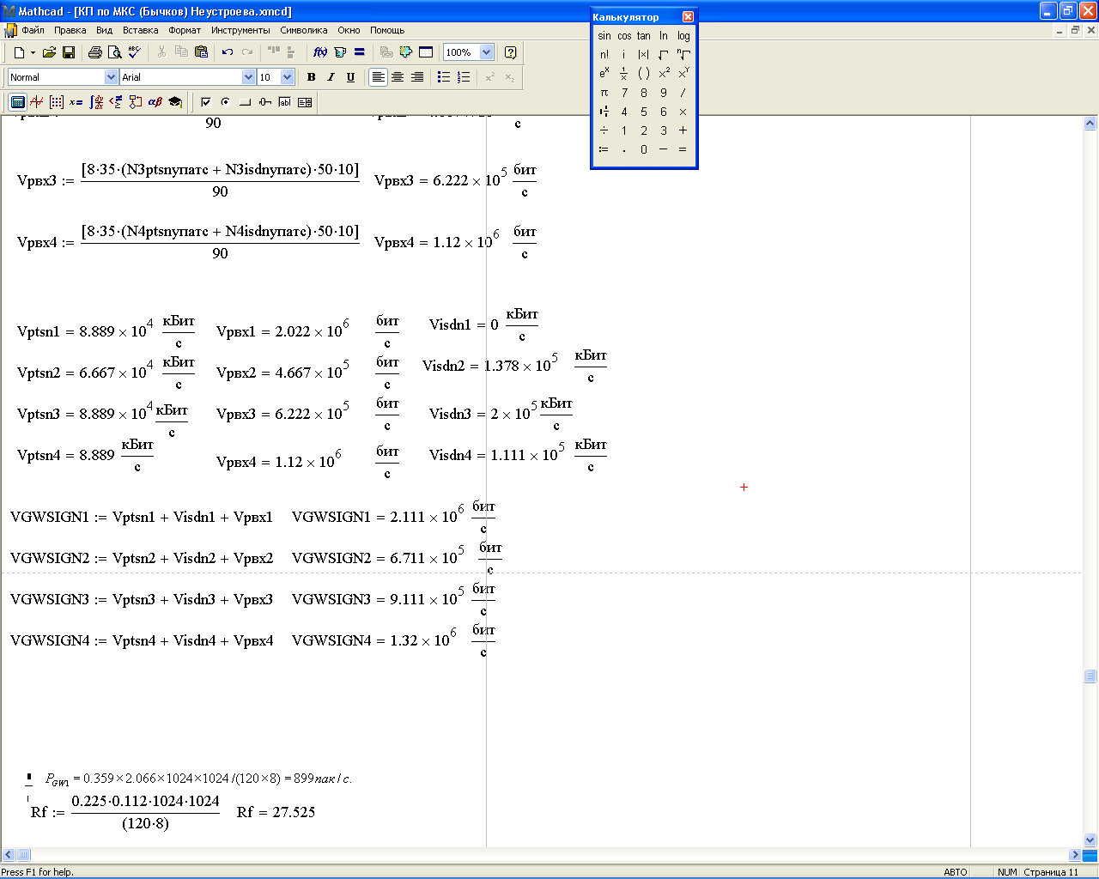Screen dimensions: 1099x879
Task: Click the n! factorial button in Calculator
Action: [604, 55]
